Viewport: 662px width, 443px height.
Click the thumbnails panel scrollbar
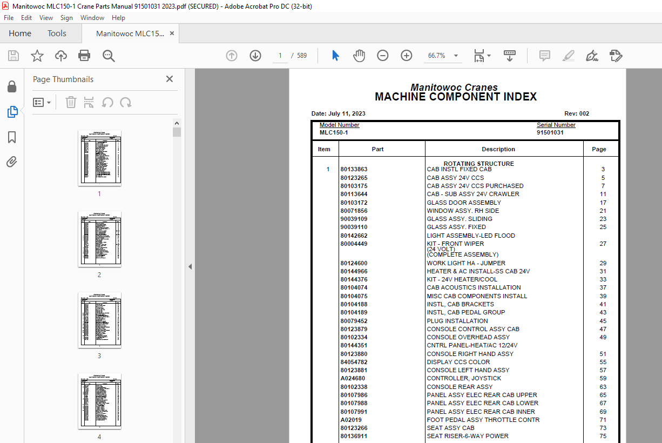[x=177, y=132]
